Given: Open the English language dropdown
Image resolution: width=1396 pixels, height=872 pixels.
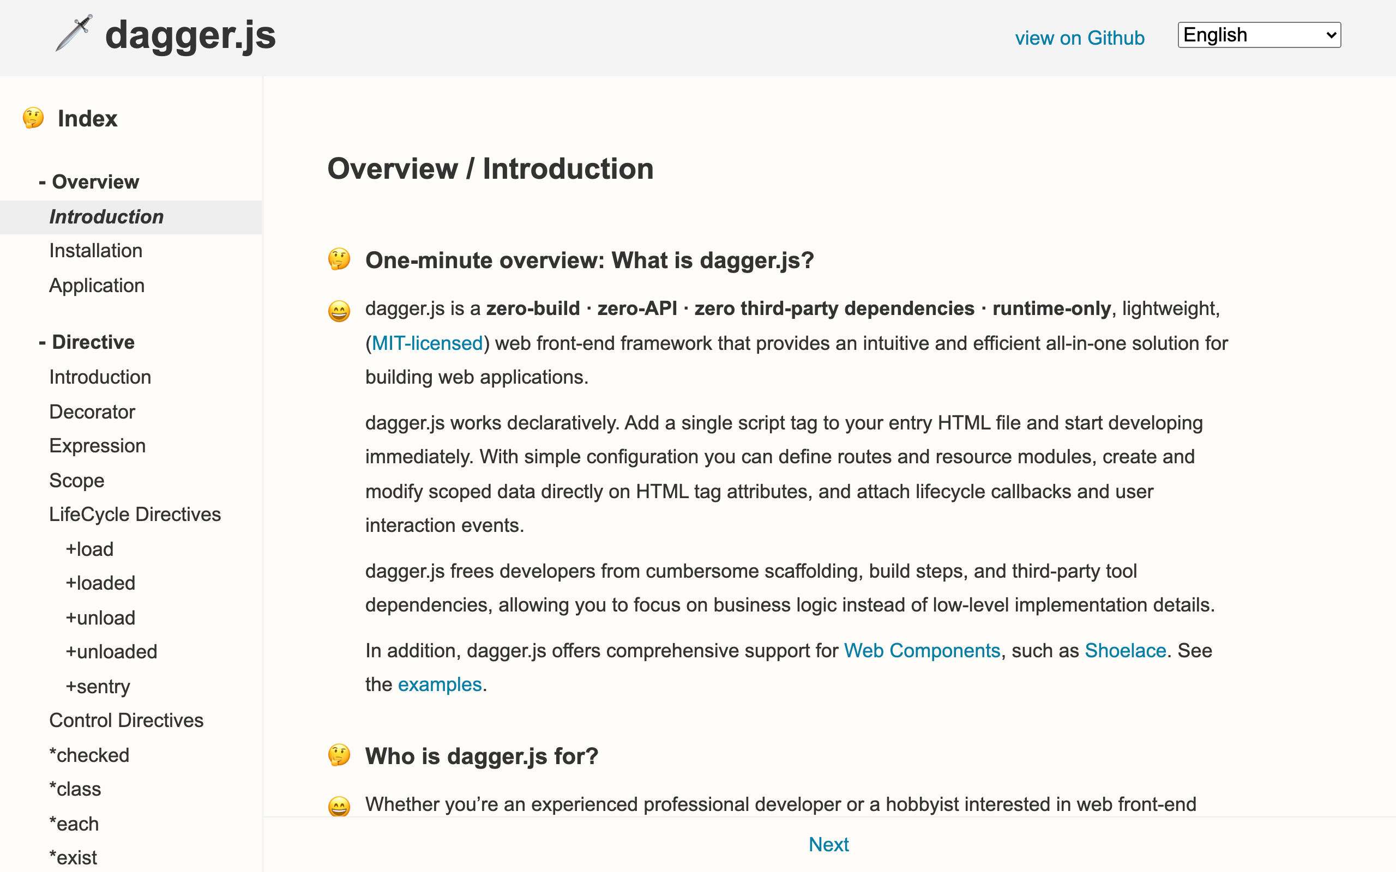Looking at the screenshot, I should [x=1259, y=35].
